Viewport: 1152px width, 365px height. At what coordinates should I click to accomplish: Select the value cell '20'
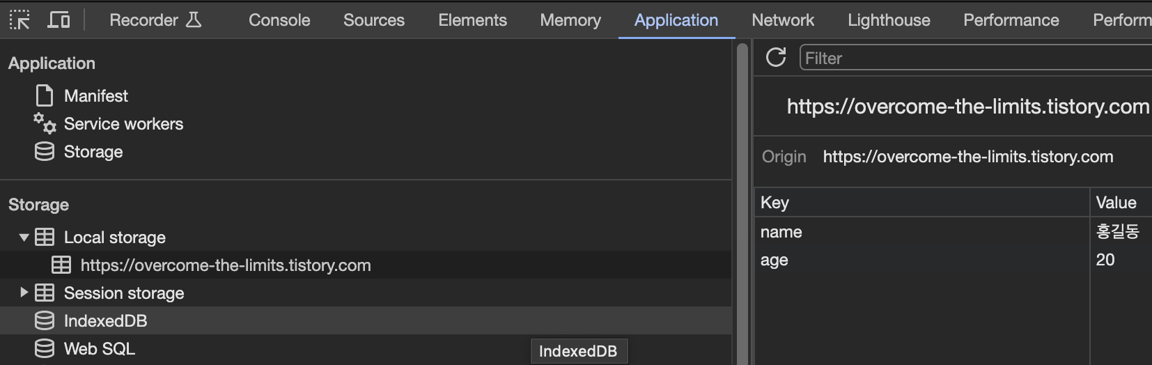click(x=1121, y=259)
